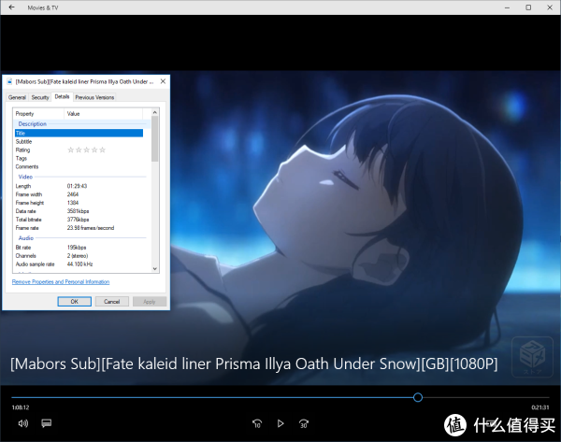Click the elapsed time 1:08:12 label
561x442 pixels.
[21, 407]
